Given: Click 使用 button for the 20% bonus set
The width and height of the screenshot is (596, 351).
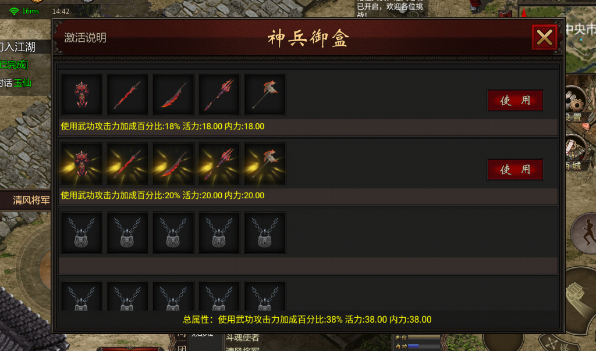Looking at the screenshot, I should [515, 169].
